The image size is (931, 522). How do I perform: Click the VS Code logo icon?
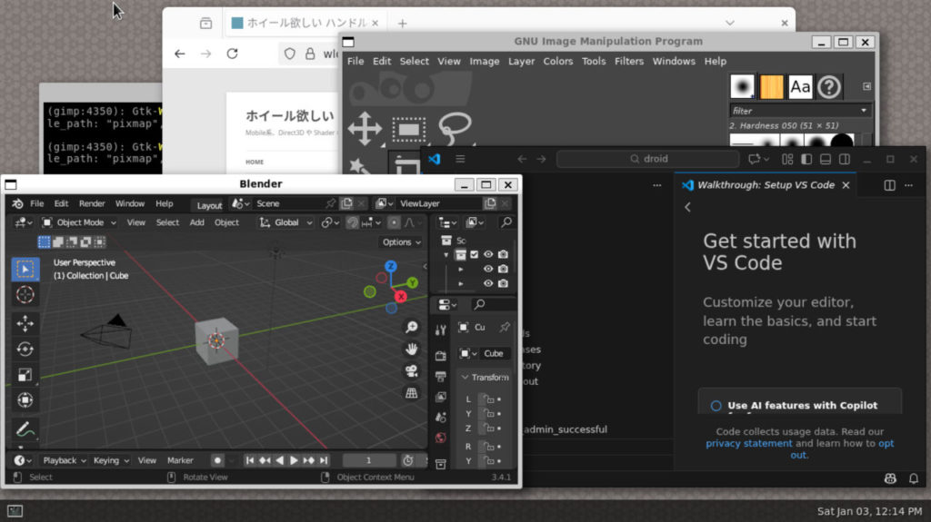coord(434,159)
